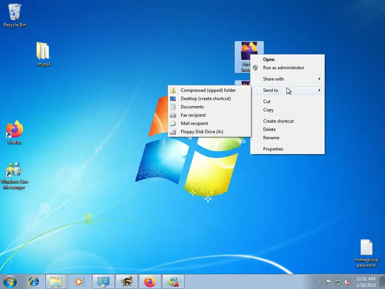Click the zipped folder icon in submenu
Screen dimensions: 385x289
point(173,90)
